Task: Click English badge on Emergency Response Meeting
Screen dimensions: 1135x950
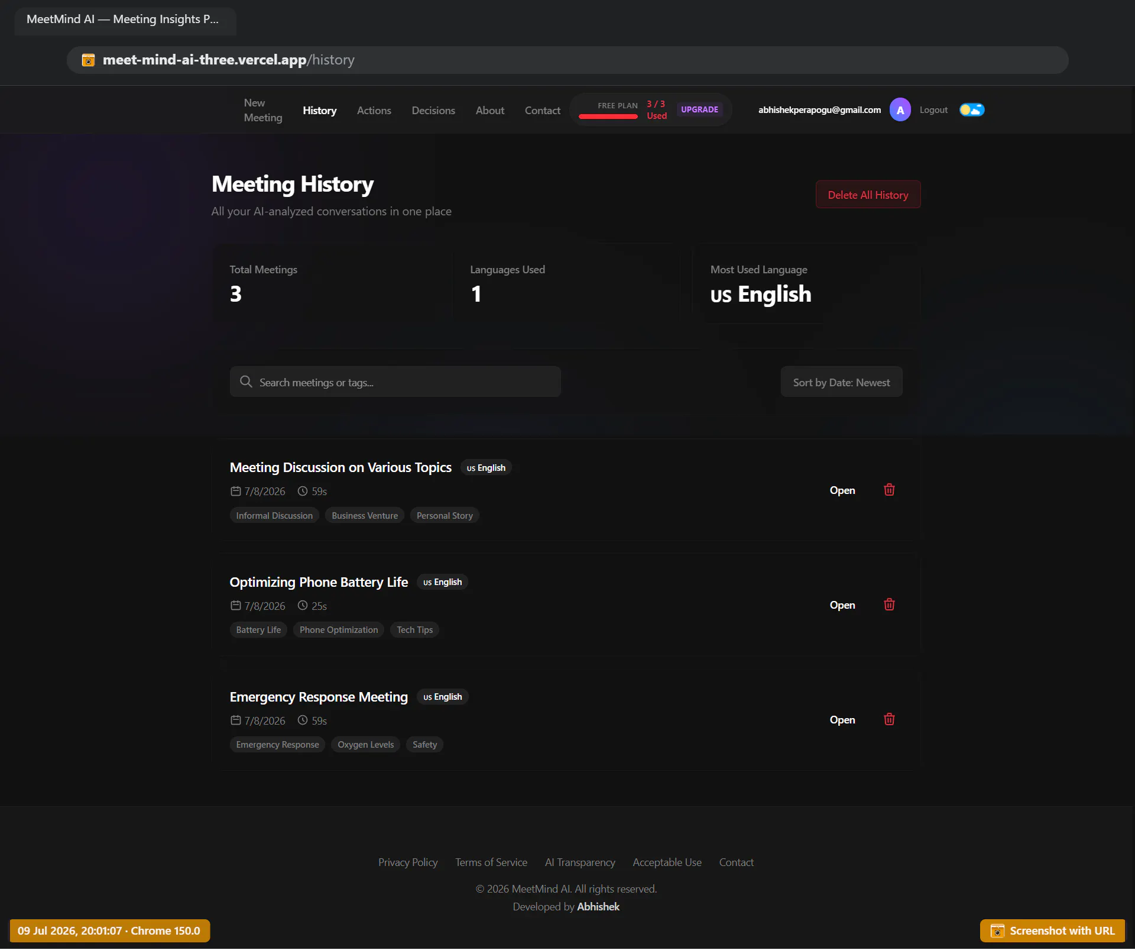Action: [x=442, y=697]
